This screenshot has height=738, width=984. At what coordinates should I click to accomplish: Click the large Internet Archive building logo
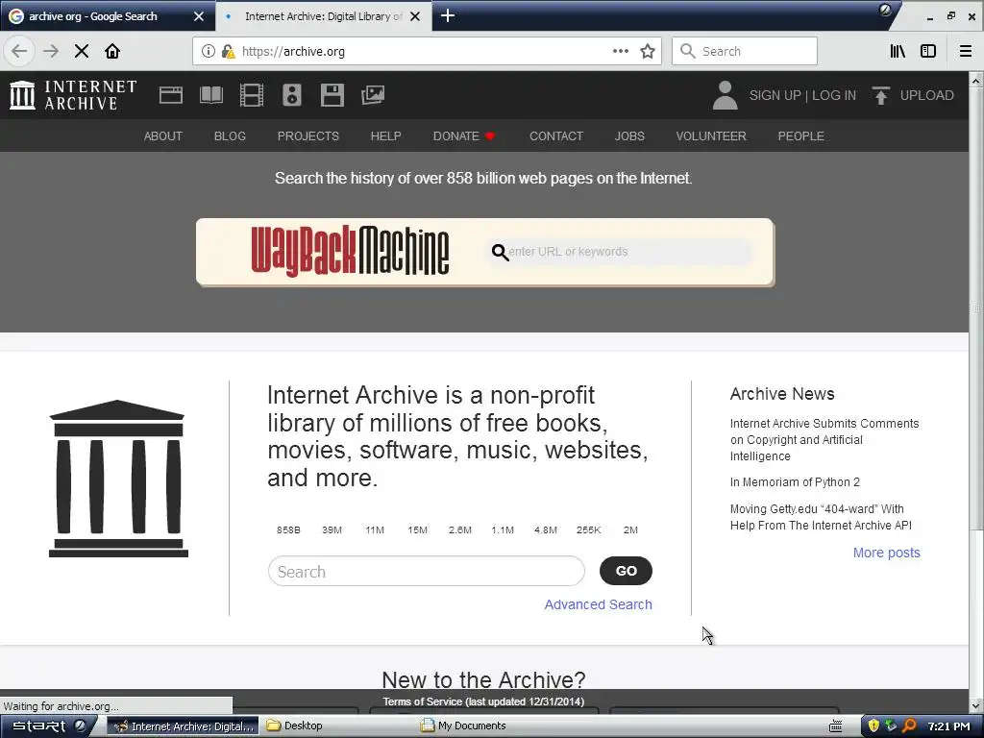pos(118,479)
